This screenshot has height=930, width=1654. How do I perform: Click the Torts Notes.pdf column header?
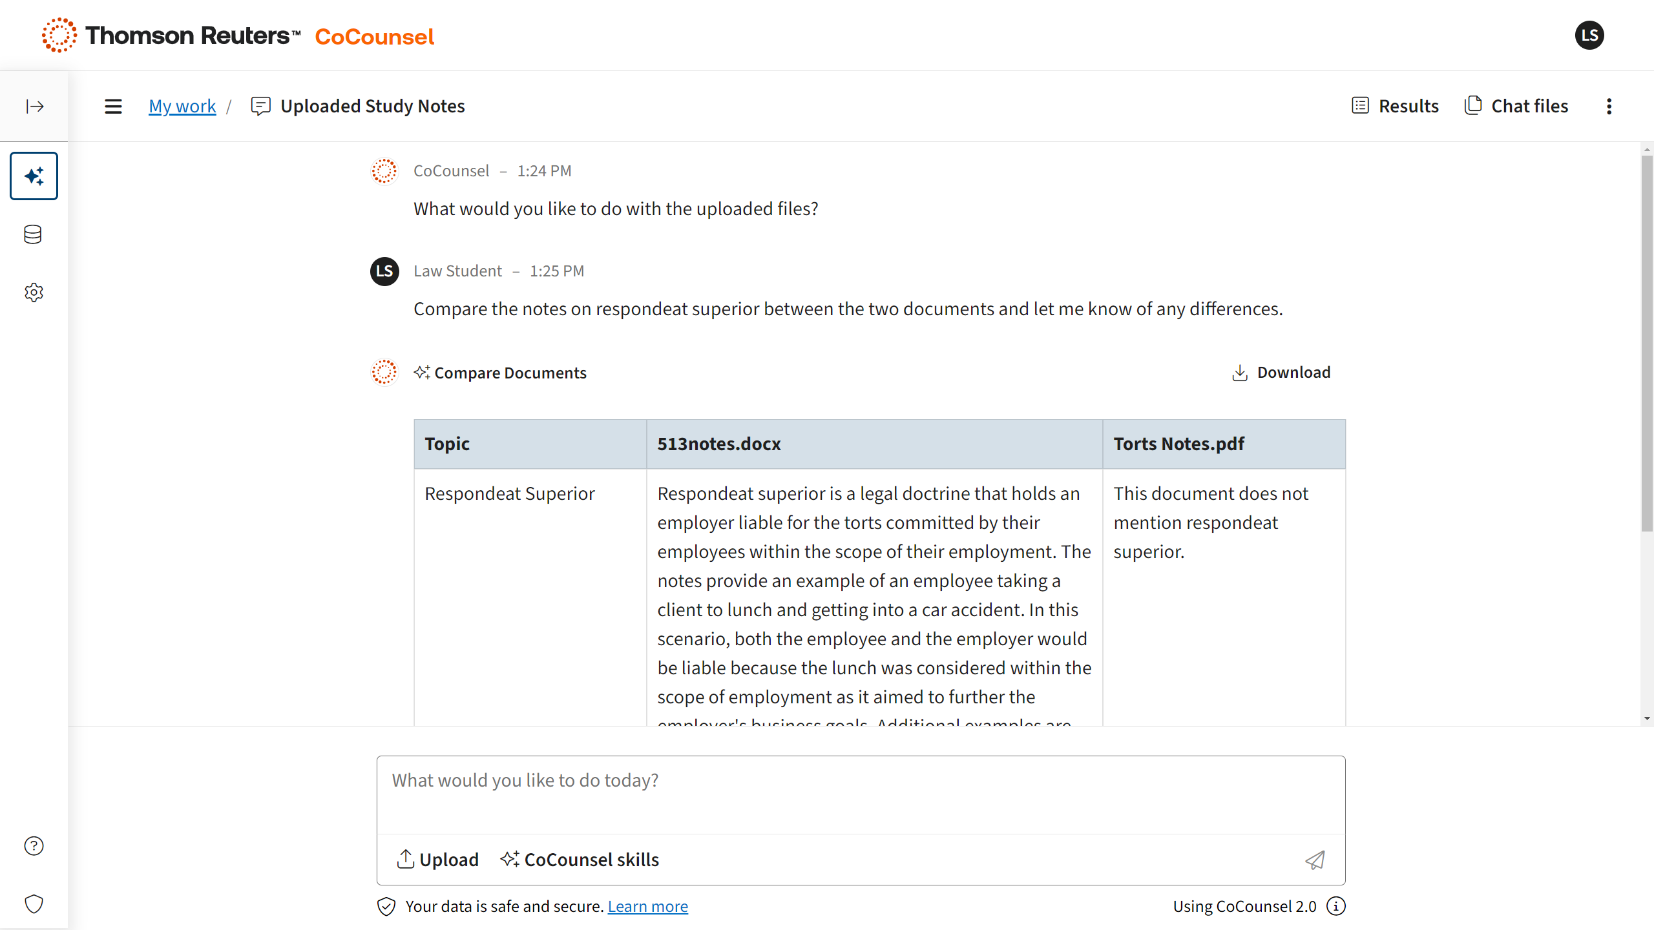coord(1224,444)
